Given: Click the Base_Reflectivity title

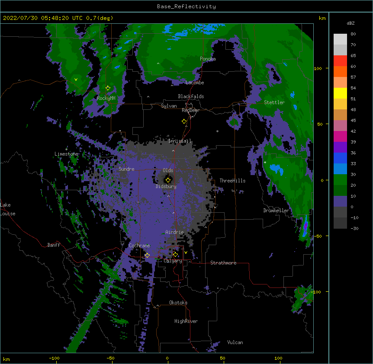Looking at the screenshot, I should click(186, 6).
